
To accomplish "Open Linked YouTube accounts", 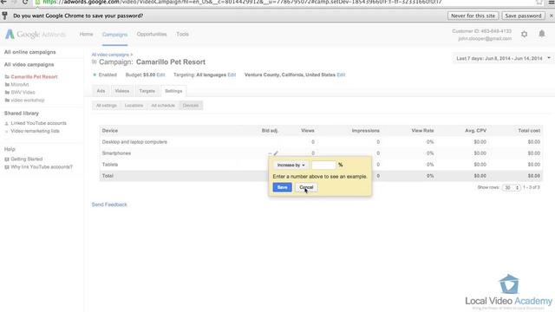I will coord(38,123).
